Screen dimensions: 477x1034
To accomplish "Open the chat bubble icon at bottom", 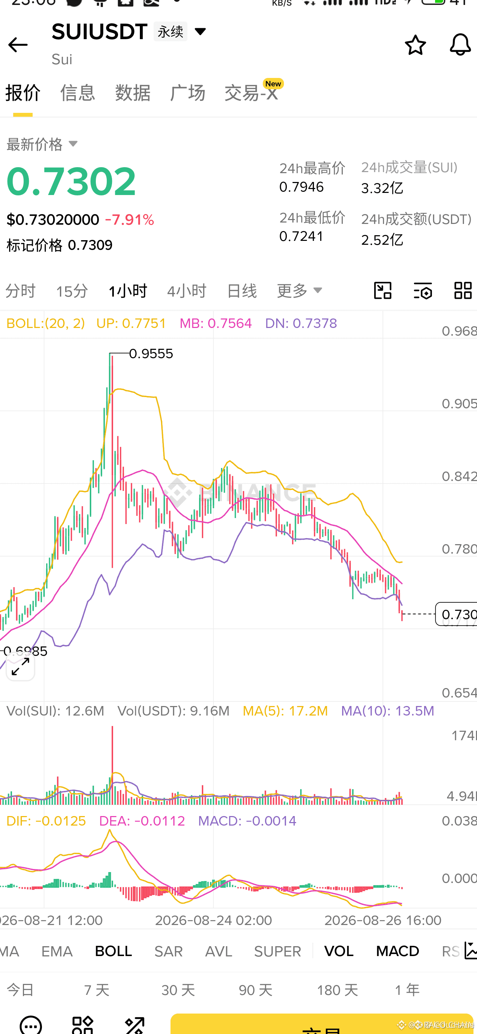I will (31, 1025).
